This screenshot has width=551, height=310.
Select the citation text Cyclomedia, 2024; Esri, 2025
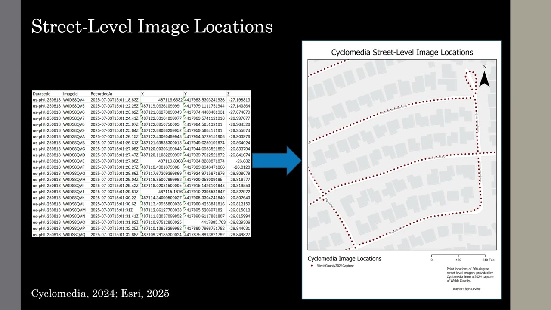(100, 294)
